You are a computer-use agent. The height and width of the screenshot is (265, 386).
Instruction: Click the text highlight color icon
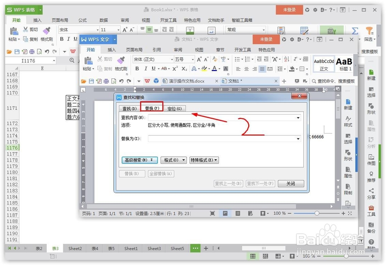click(x=204, y=69)
